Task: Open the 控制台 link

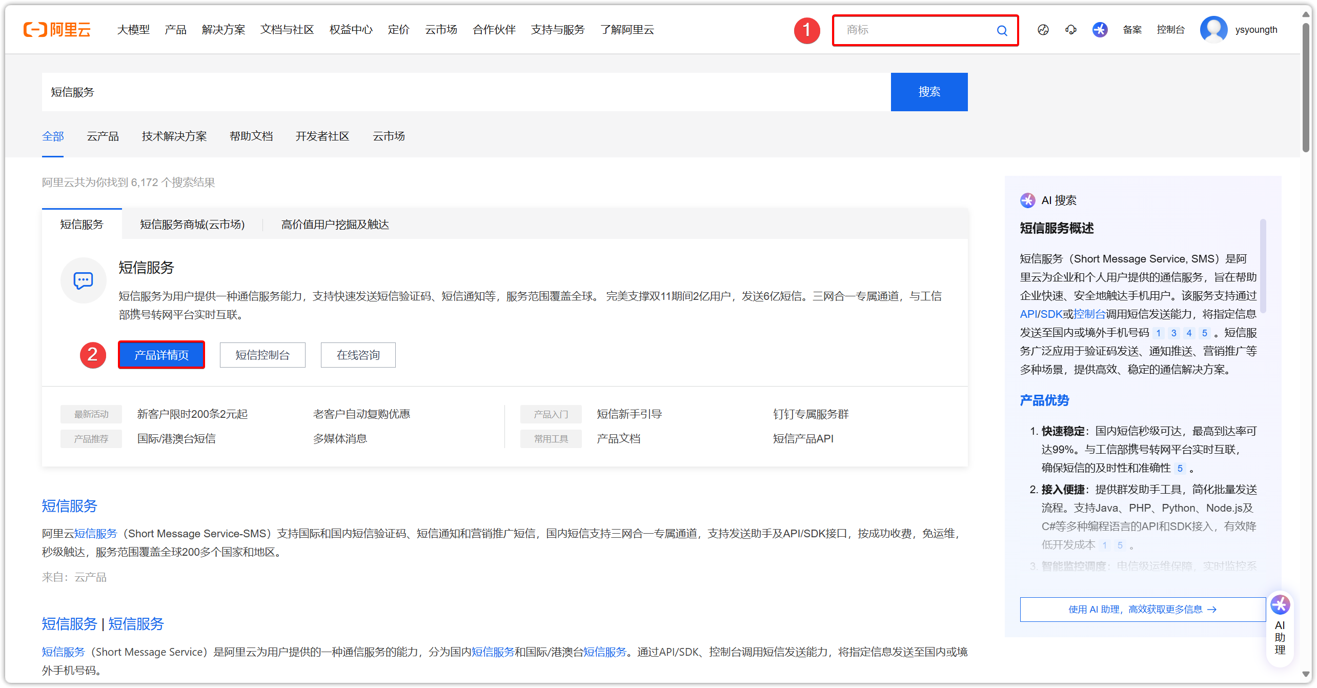Action: pyautogui.click(x=1170, y=30)
